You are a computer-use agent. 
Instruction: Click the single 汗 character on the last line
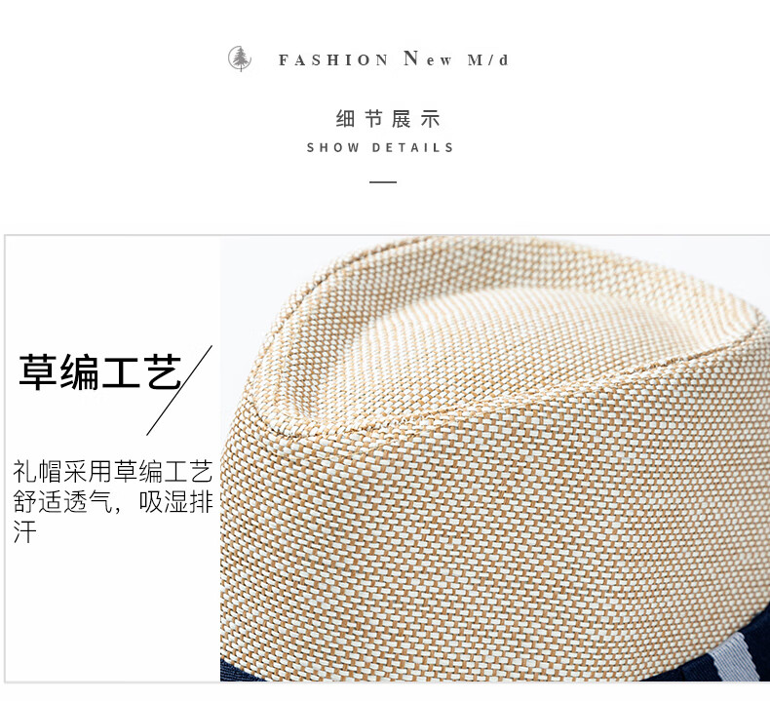24,531
